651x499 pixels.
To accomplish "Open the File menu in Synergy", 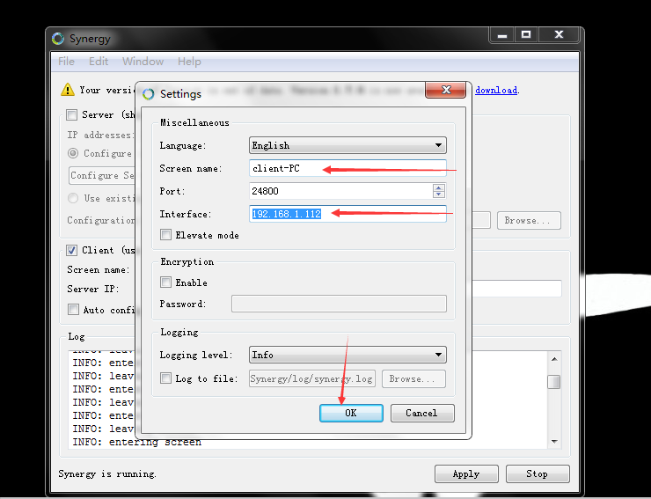I will click(x=67, y=62).
